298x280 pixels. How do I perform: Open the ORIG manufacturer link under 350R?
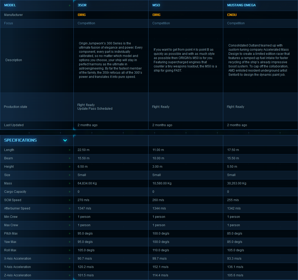(x=81, y=15)
